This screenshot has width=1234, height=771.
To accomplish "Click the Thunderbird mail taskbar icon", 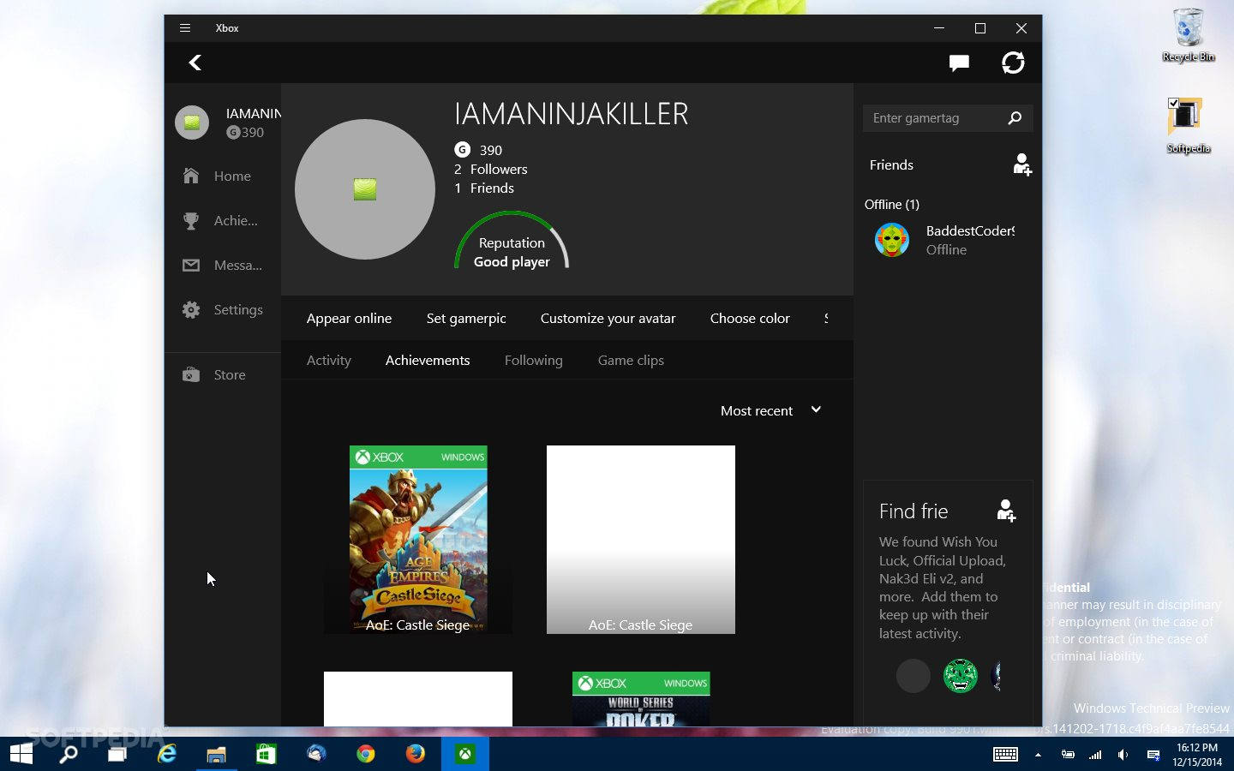I will (x=316, y=754).
